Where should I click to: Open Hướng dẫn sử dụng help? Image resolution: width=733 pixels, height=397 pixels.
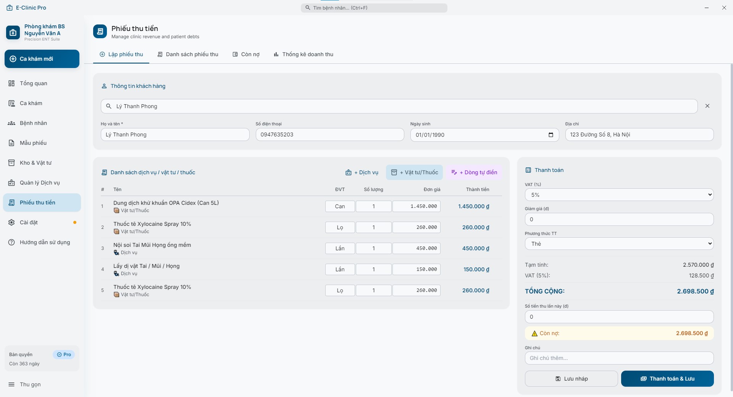[42, 242]
